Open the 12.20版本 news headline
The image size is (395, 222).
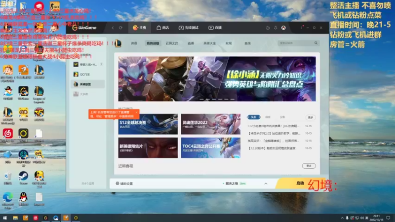[x=272, y=148]
